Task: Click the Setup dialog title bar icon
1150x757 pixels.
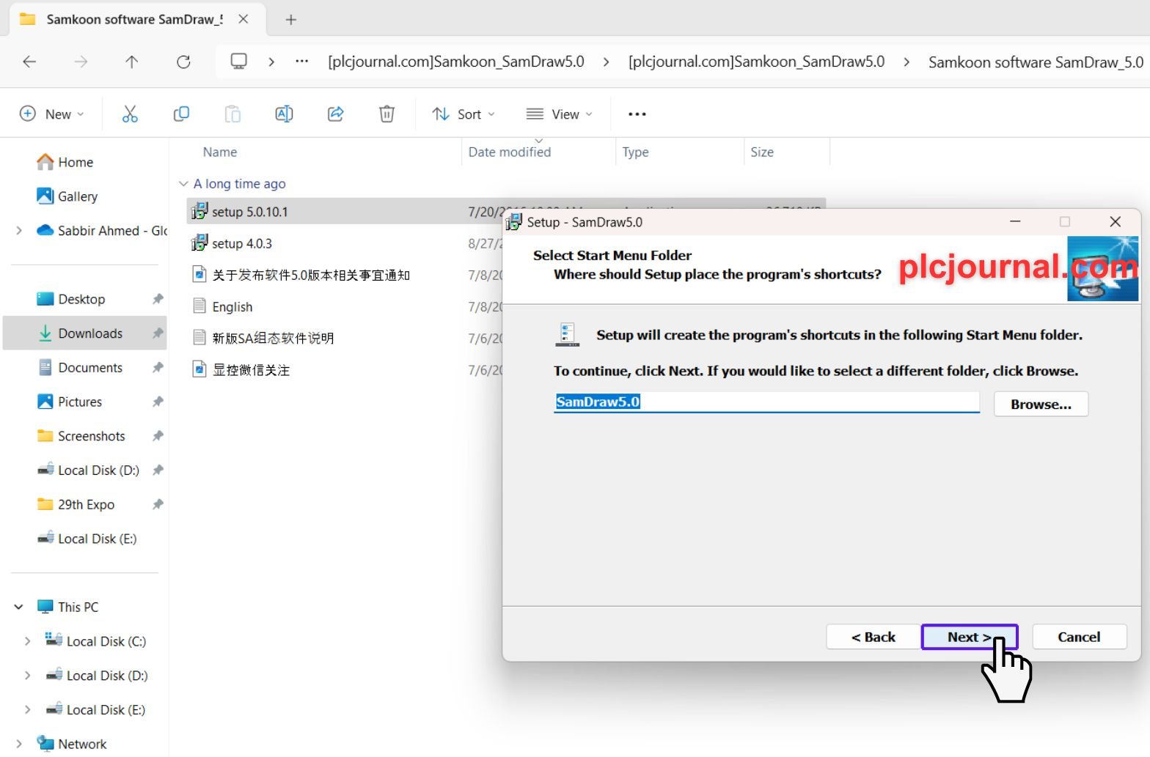Action: pyautogui.click(x=514, y=221)
